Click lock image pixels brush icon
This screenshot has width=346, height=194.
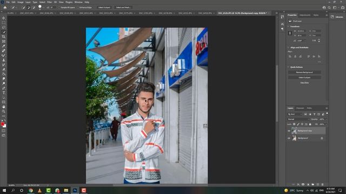(298, 124)
